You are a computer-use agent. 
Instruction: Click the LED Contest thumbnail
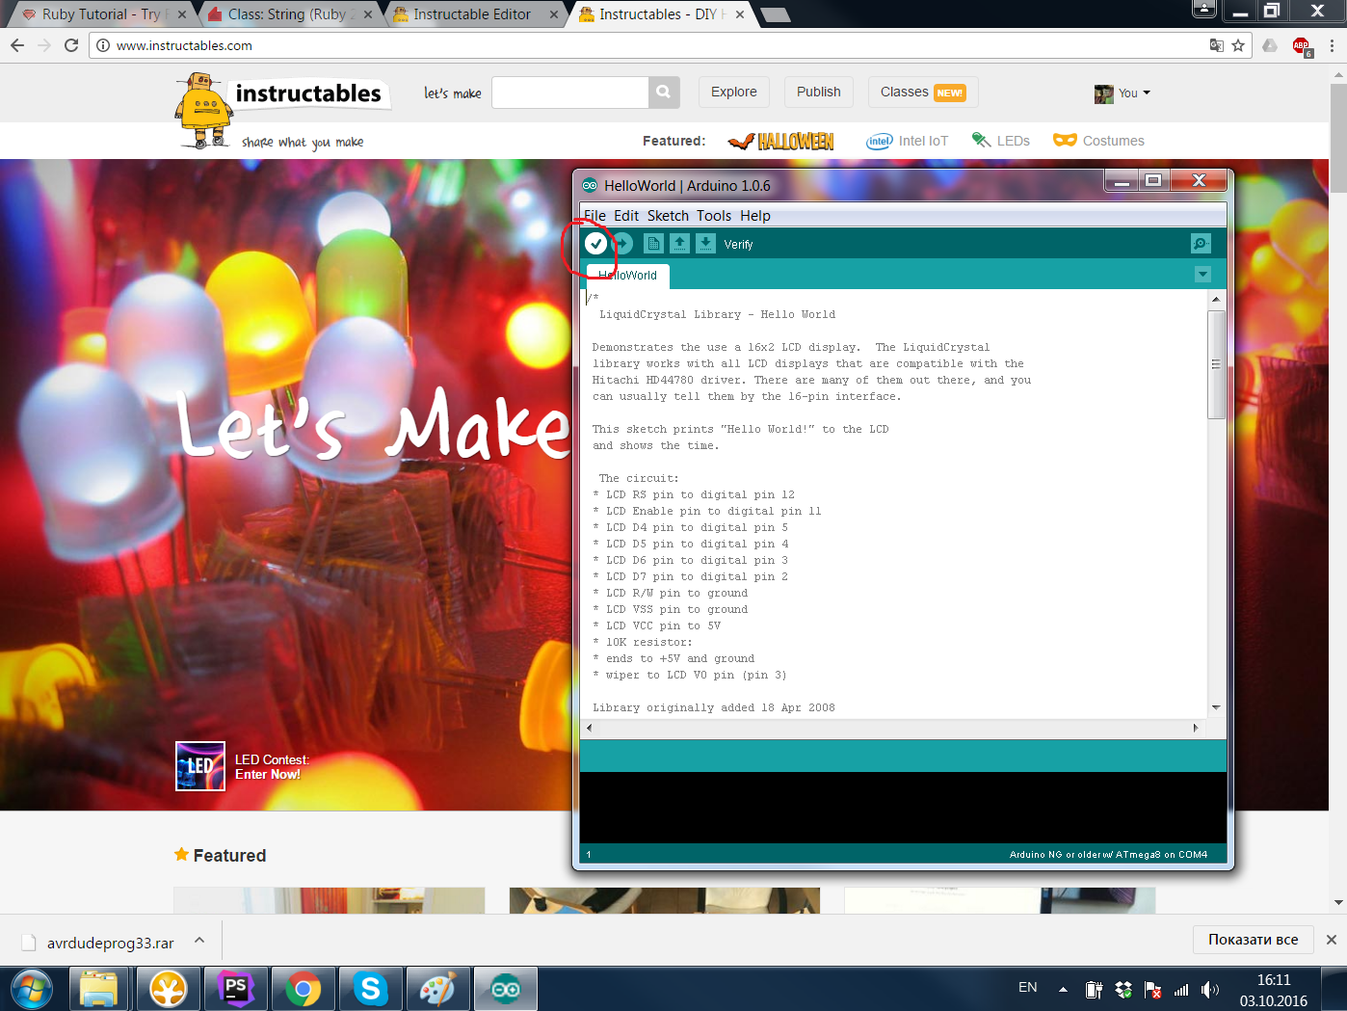[200, 766]
